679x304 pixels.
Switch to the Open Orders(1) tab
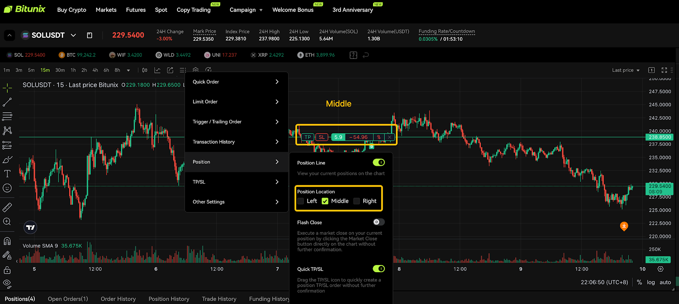pos(68,299)
